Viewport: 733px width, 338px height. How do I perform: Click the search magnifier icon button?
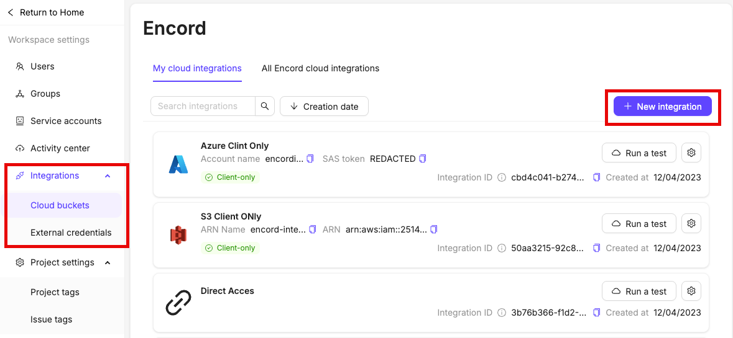point(265,106)
